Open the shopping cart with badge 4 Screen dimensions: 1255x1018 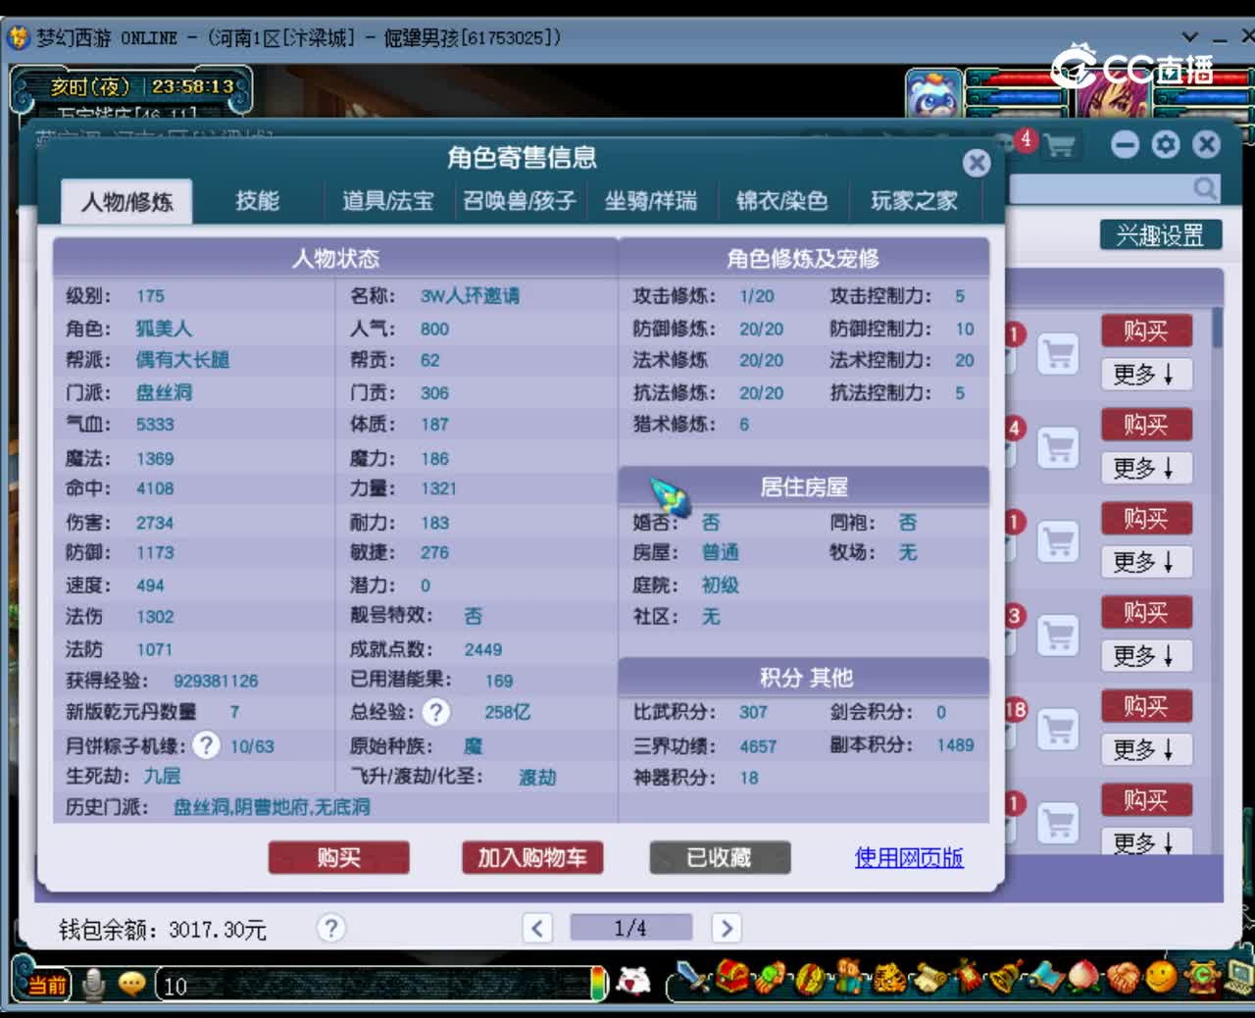point(1058,146)
